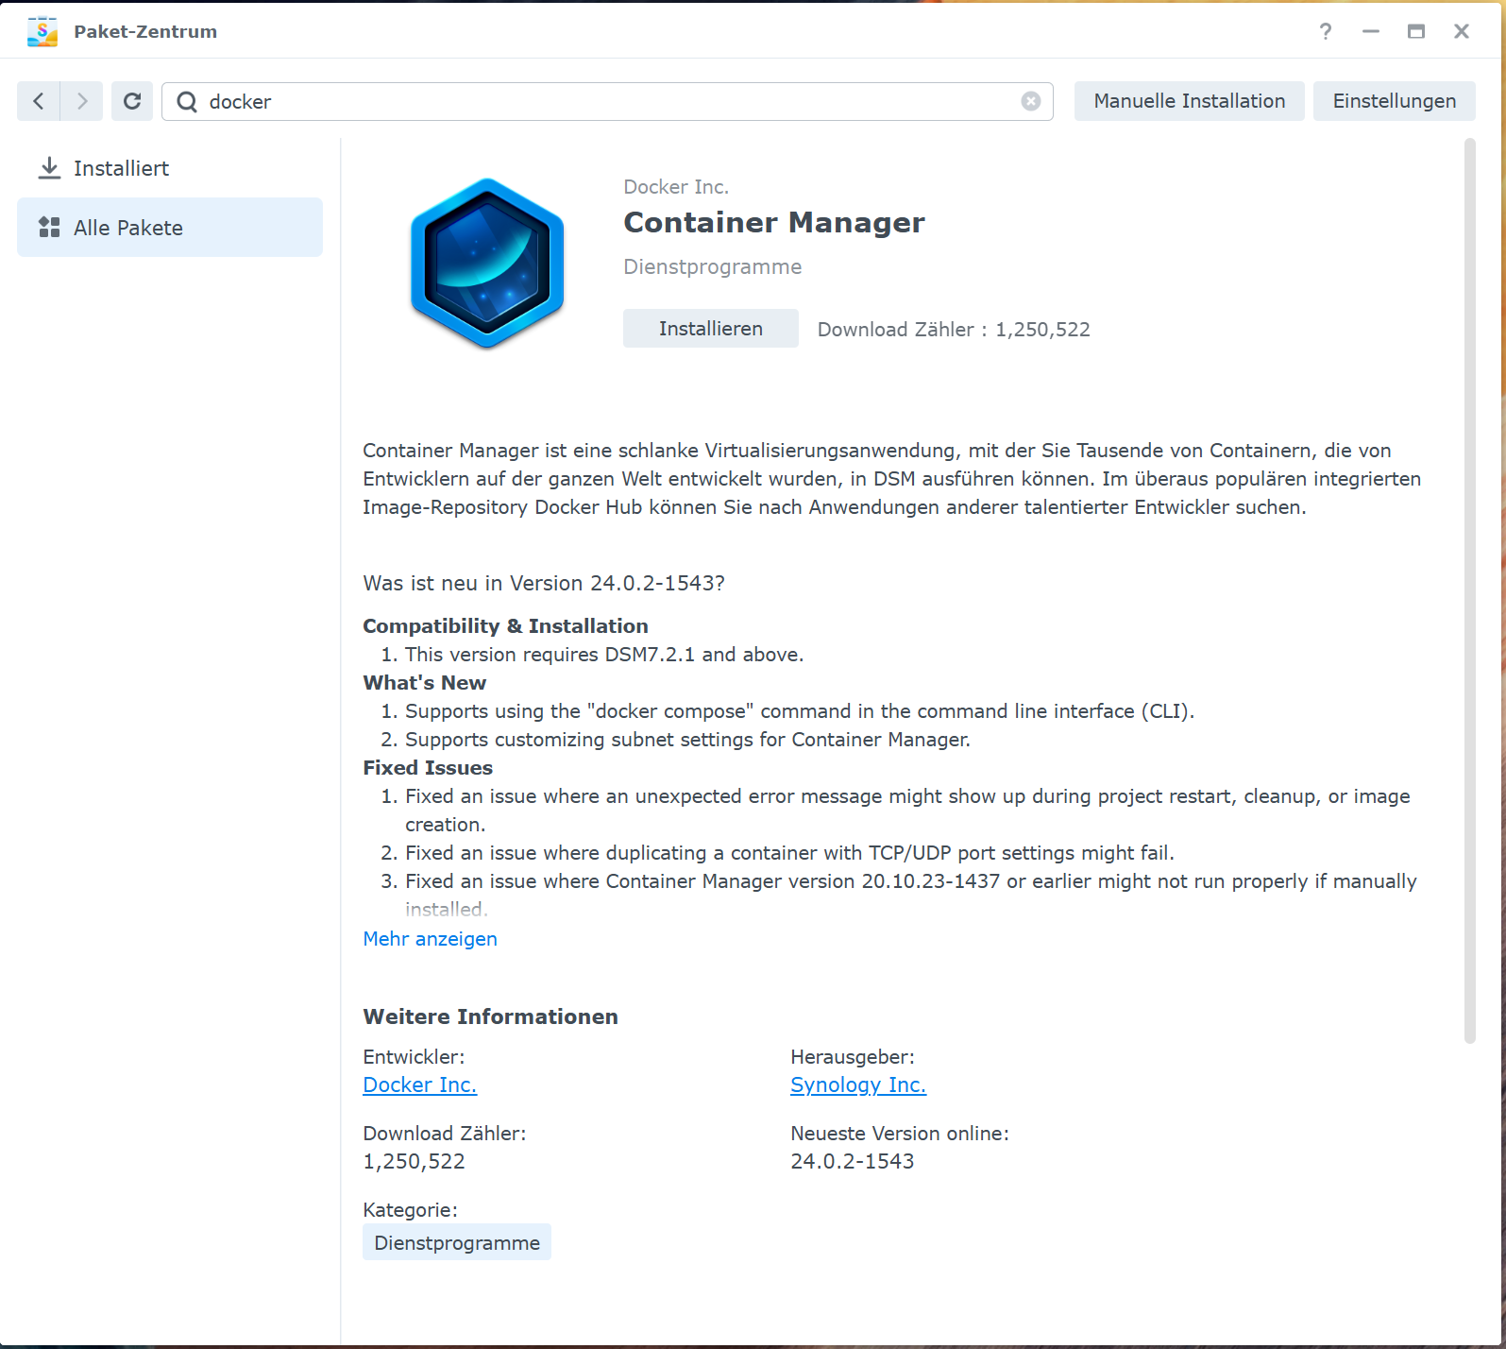The height and width of the screenshot is (1349, 1506).
Task: Click the Container Manager package icon
Action: 487,263
